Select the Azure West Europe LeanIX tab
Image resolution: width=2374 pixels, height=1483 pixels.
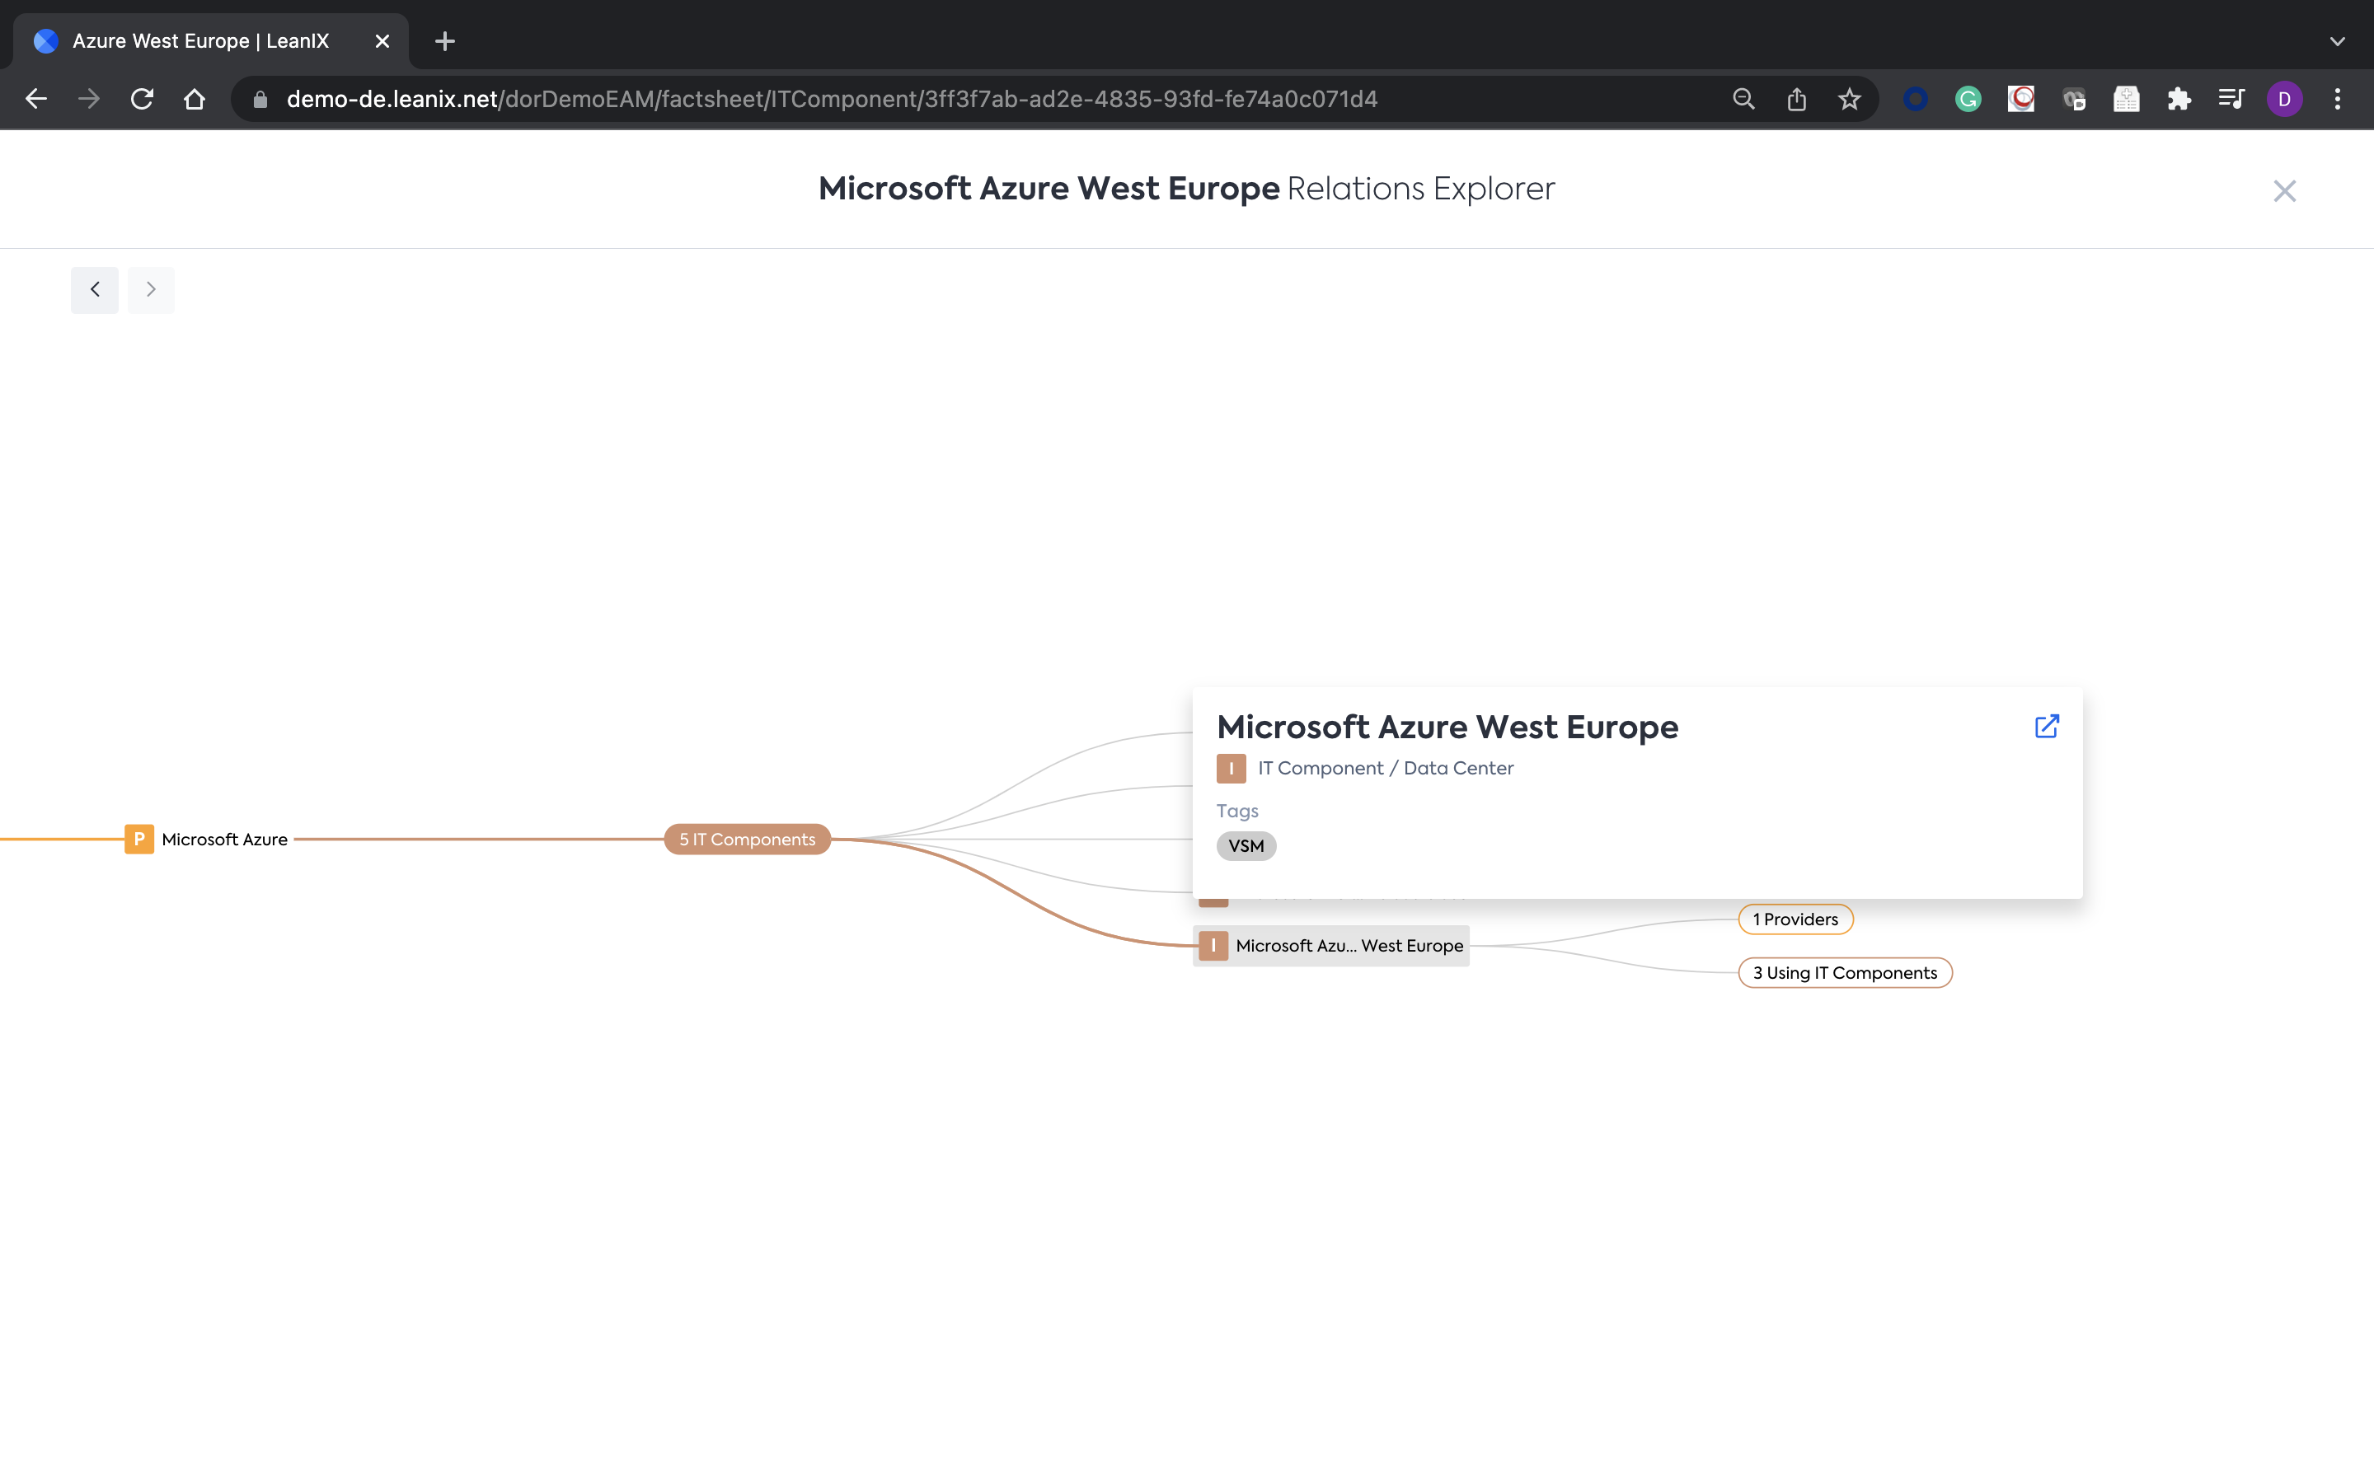tap(200, 41)
